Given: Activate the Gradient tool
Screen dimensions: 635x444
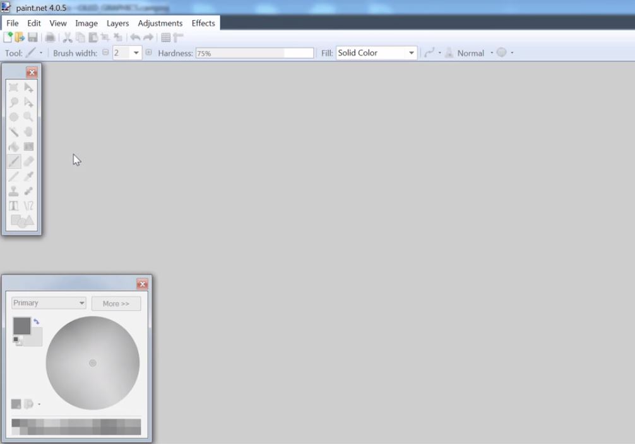Looking at the screenshot, I should [x=28, y=146].
